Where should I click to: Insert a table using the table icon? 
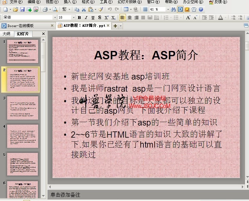pyautogui.click(x=126, y=10)
